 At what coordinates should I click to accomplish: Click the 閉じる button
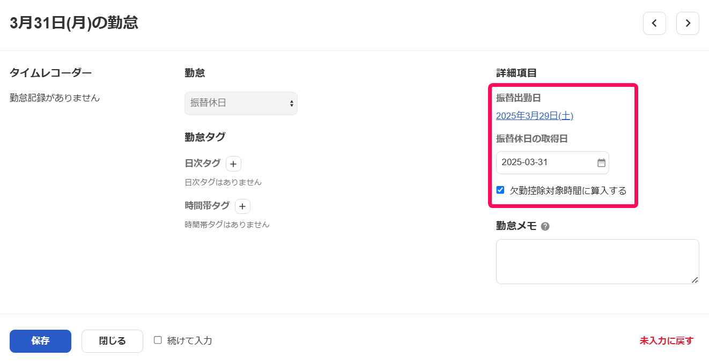click(x=112, y=341)
